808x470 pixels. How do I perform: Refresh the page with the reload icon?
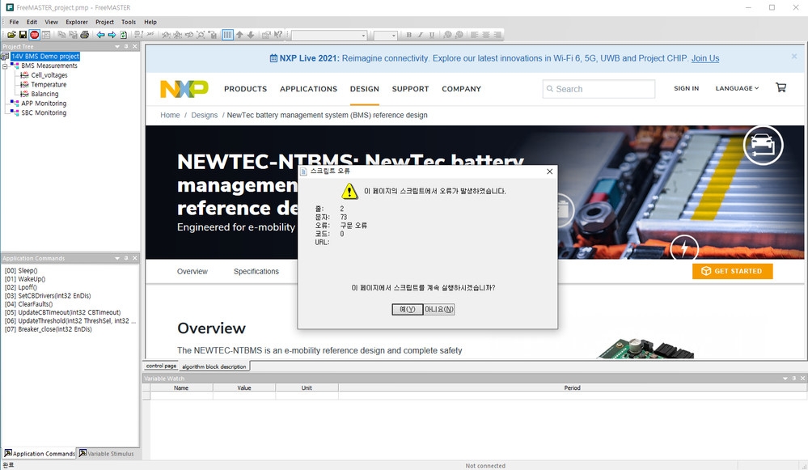[x=124, y=35]
